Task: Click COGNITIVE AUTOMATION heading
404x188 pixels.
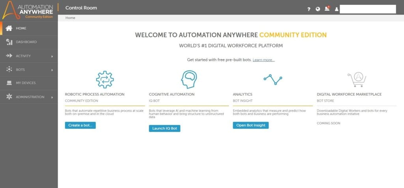Action: point(172,94)
